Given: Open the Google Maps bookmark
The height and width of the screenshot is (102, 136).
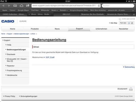Looking at the screenshot, I should point(23,10).
